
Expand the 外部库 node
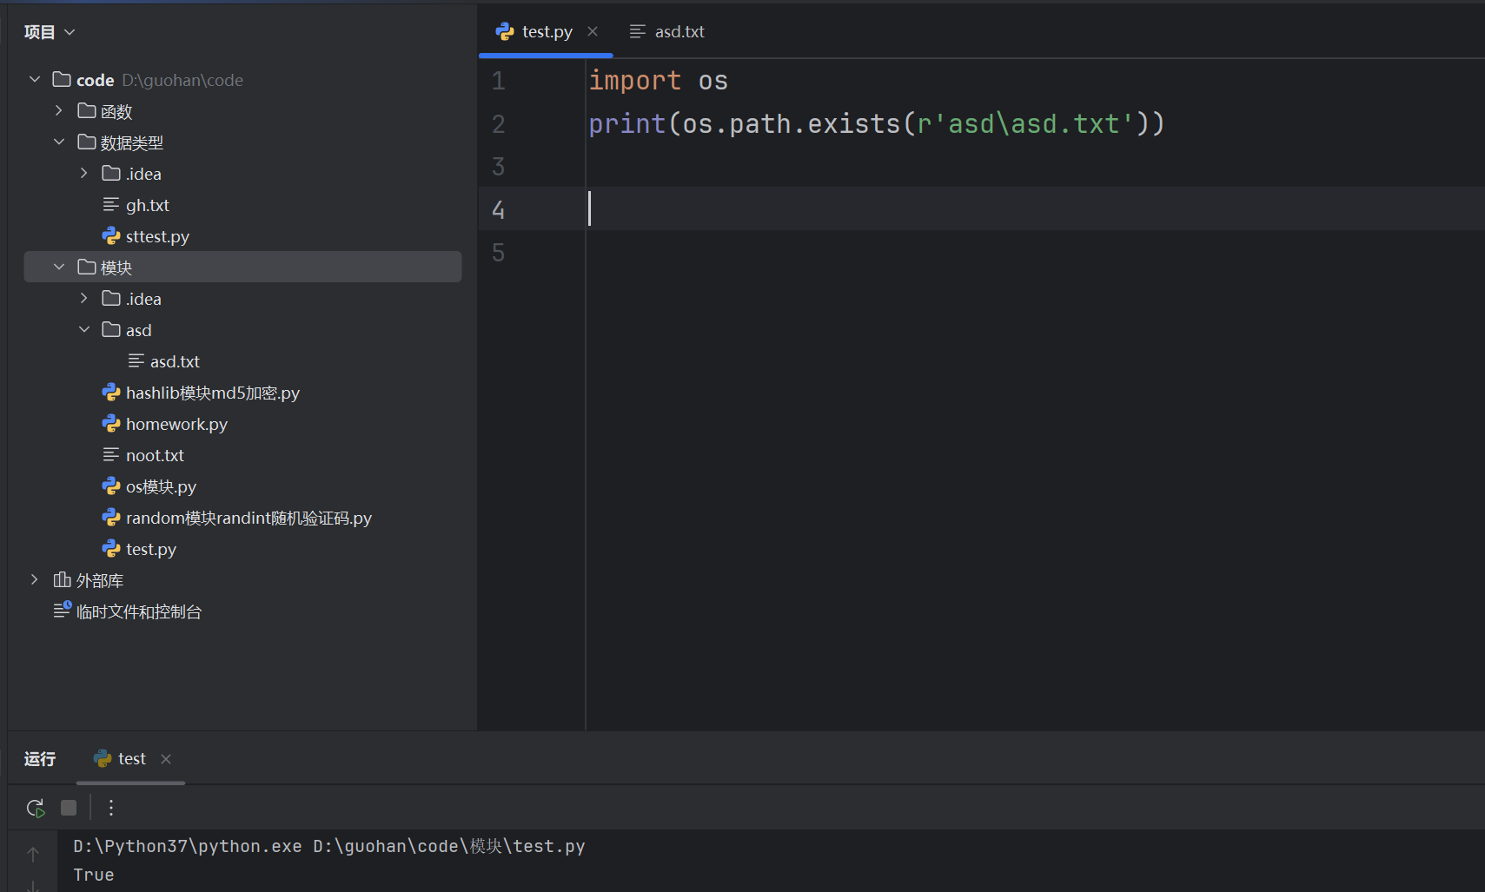coord(35,580)
